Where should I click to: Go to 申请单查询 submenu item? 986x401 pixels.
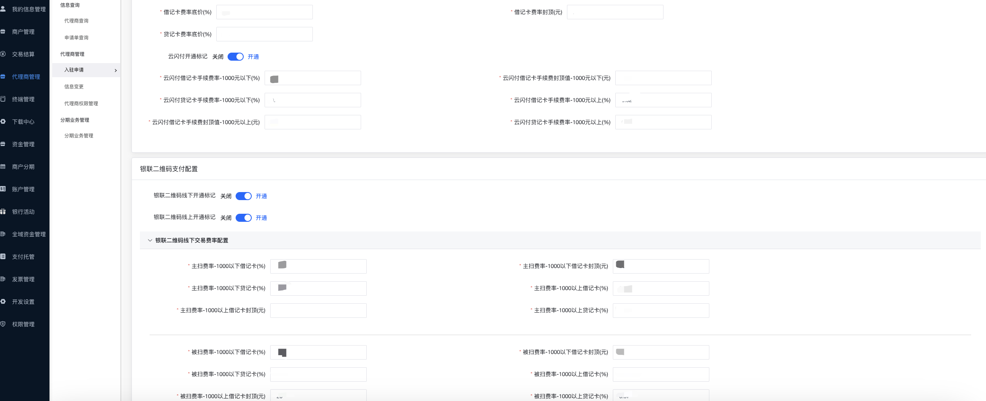[76, 38]
